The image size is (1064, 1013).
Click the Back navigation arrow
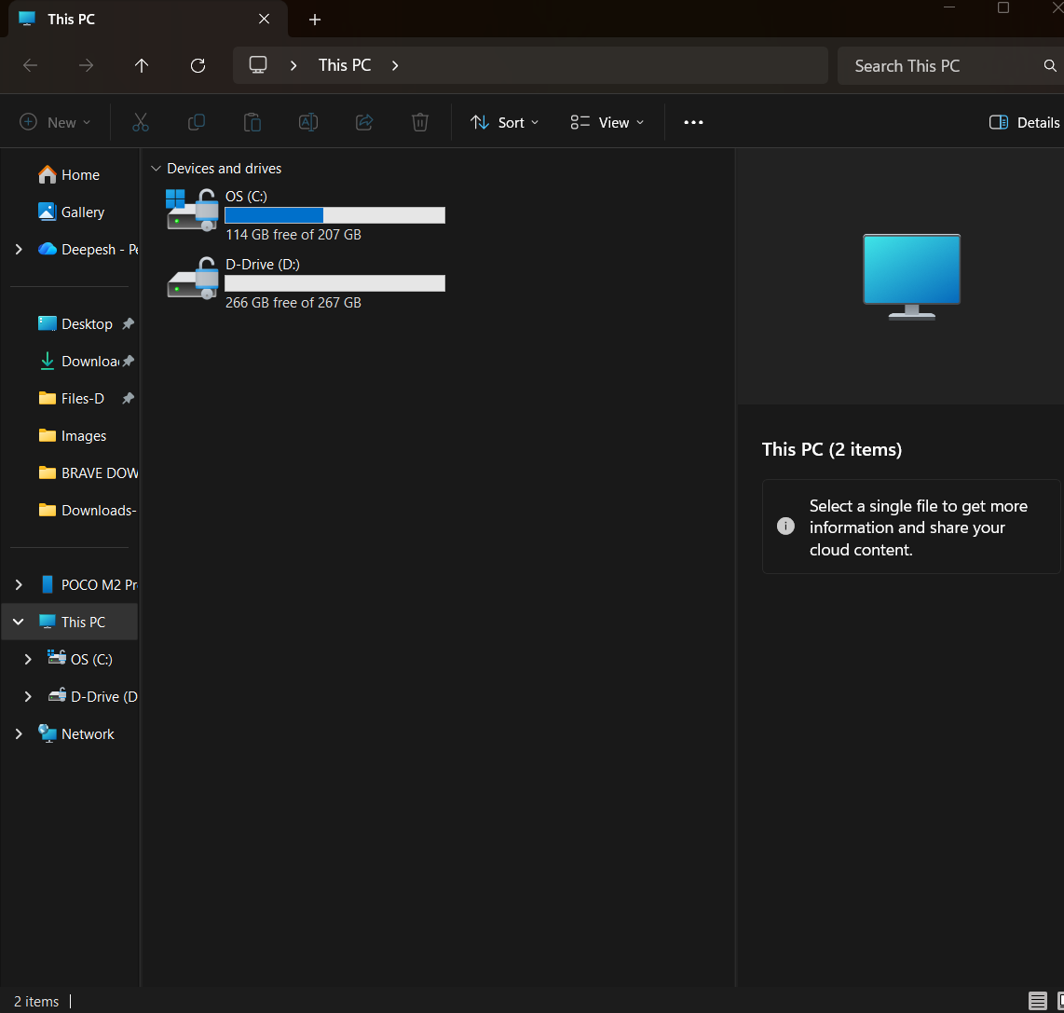click(x=30, y=65)
